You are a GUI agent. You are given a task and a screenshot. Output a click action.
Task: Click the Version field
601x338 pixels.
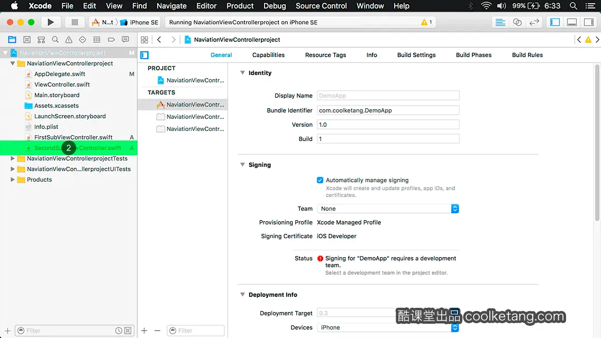click(388, 125)
